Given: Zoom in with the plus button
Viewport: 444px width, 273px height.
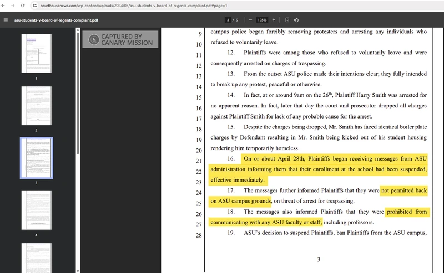Looking at the screenshot, I should click(x=274, y=20).
